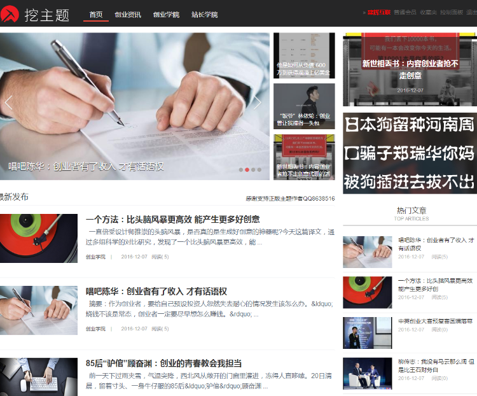Go to 创业资讯 menu item
Viewport: 477px width, 396px height.
(128, 14)
